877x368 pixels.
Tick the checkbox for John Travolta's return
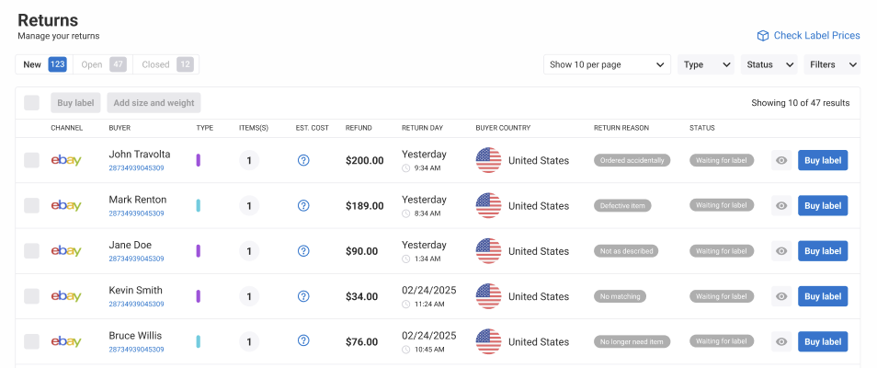pyautogui.click(x=32, y=160)
